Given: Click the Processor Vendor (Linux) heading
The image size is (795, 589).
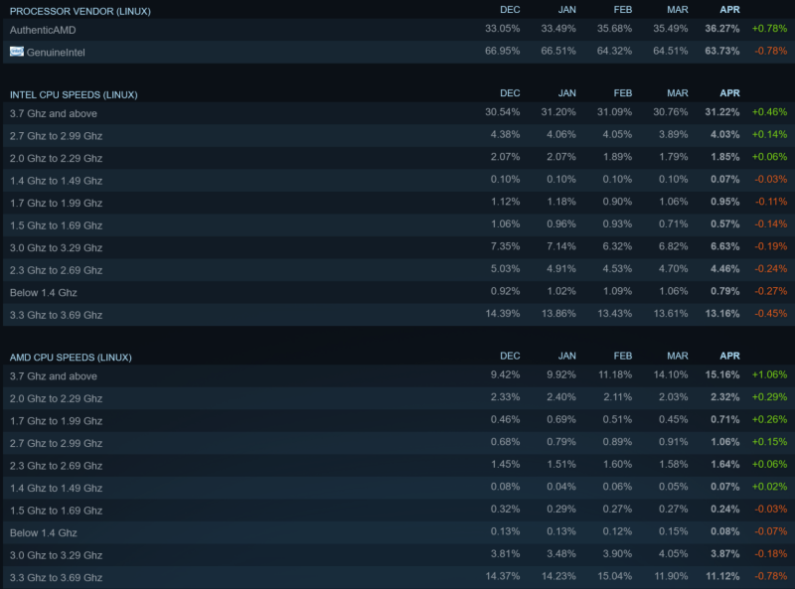Looking at the screenshot, I should click(x=80, y=11).
